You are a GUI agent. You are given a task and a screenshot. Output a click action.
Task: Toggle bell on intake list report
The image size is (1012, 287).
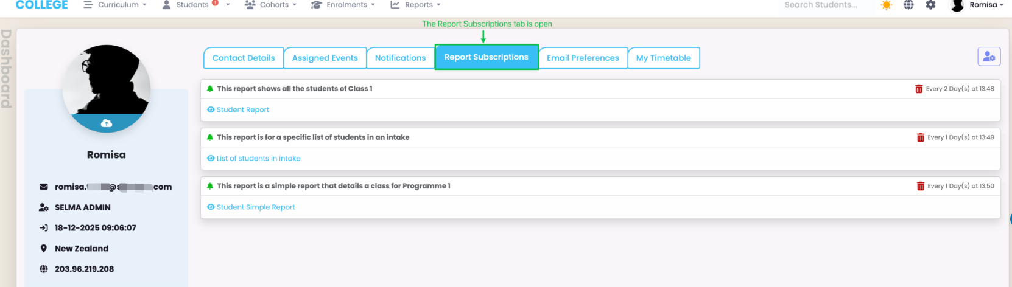210,137
